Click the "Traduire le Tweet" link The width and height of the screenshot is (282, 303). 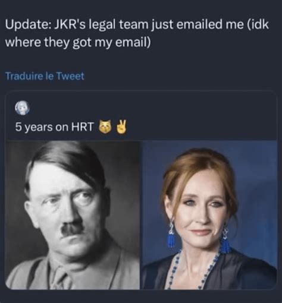pos(45,76)
